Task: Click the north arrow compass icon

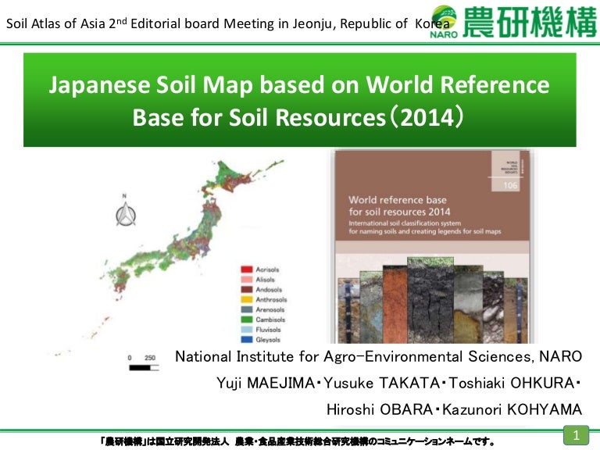Action: tap(126, 212)
